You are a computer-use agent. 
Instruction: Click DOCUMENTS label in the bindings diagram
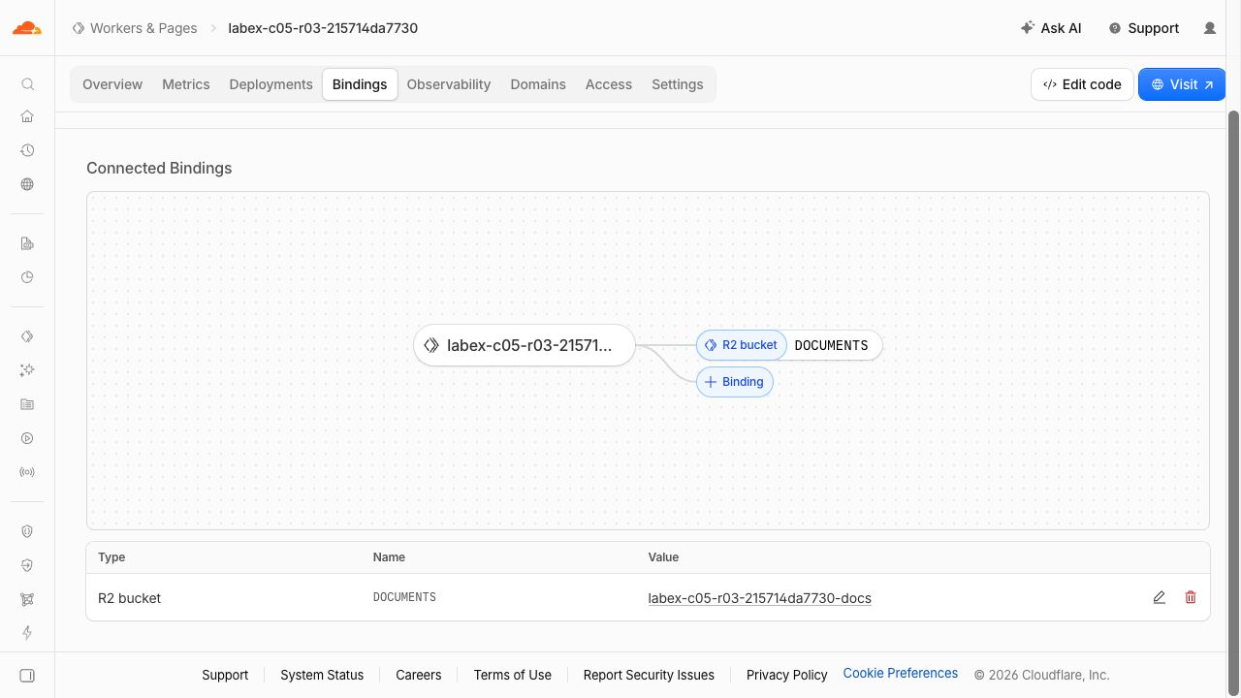click(x=831, y=345)
